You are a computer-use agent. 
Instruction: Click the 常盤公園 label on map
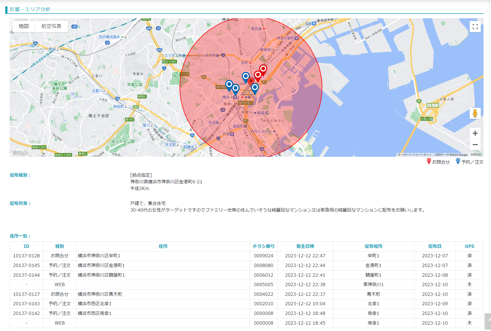tap(135, 84)
